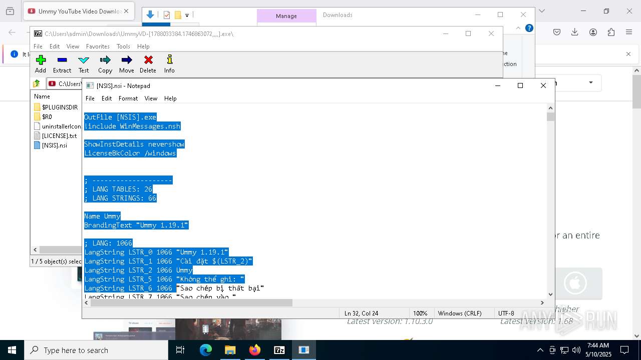This screenshot has width=641, height=360.
Task: Show hidden tray icons chevron
Action: tap(540, 350)
